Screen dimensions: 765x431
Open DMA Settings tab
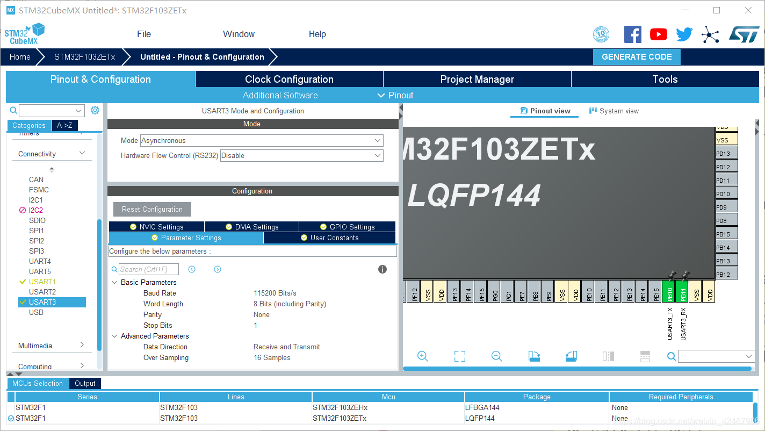coord(251,227)
